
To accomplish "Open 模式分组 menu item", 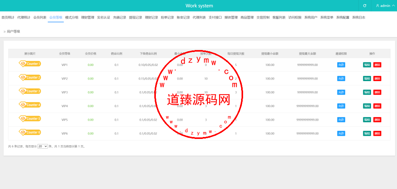I will coord(72,17).
